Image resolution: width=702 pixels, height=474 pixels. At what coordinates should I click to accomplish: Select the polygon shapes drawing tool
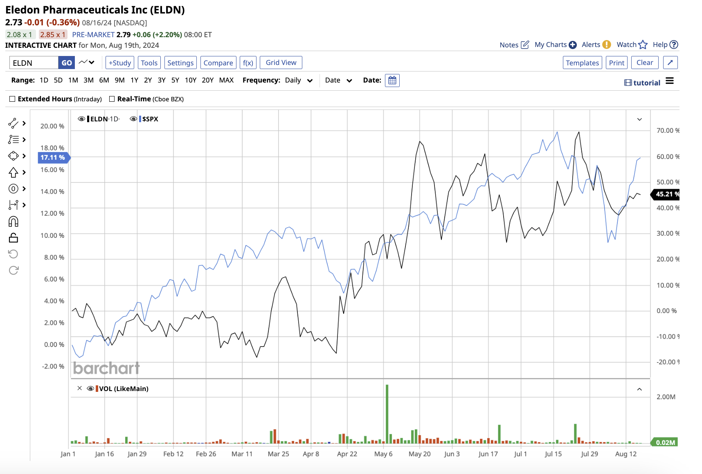pyautogui.click(x=13, y=156)
